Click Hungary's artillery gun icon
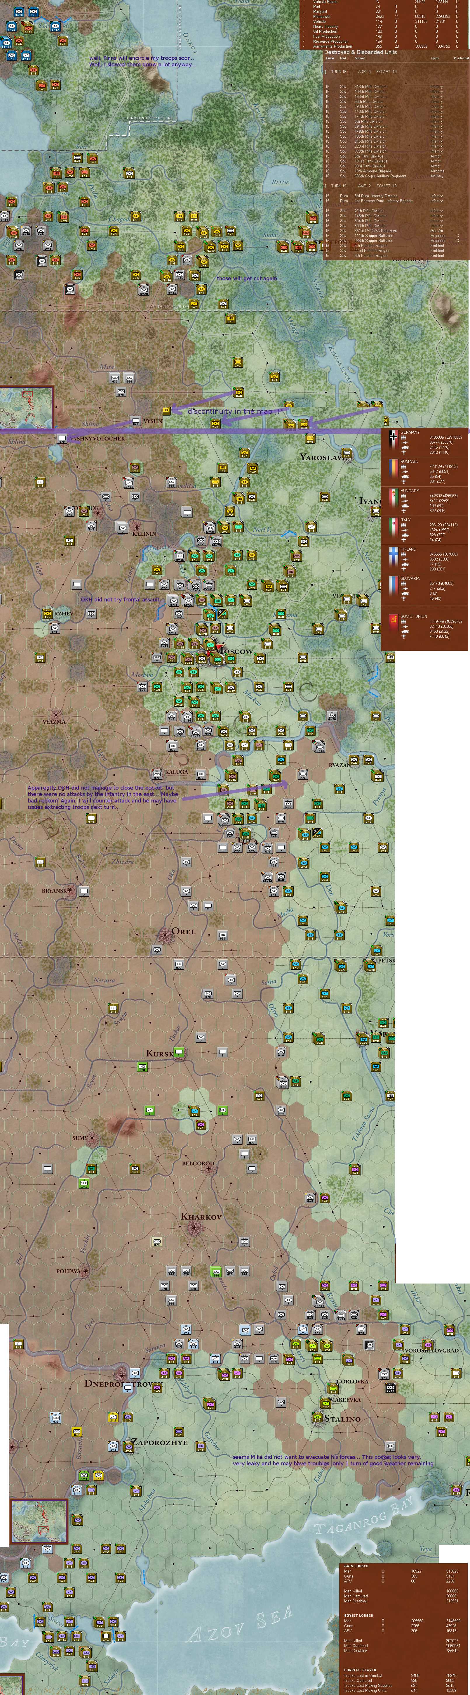The image size is (470, 1695). (x=404, y=501)
